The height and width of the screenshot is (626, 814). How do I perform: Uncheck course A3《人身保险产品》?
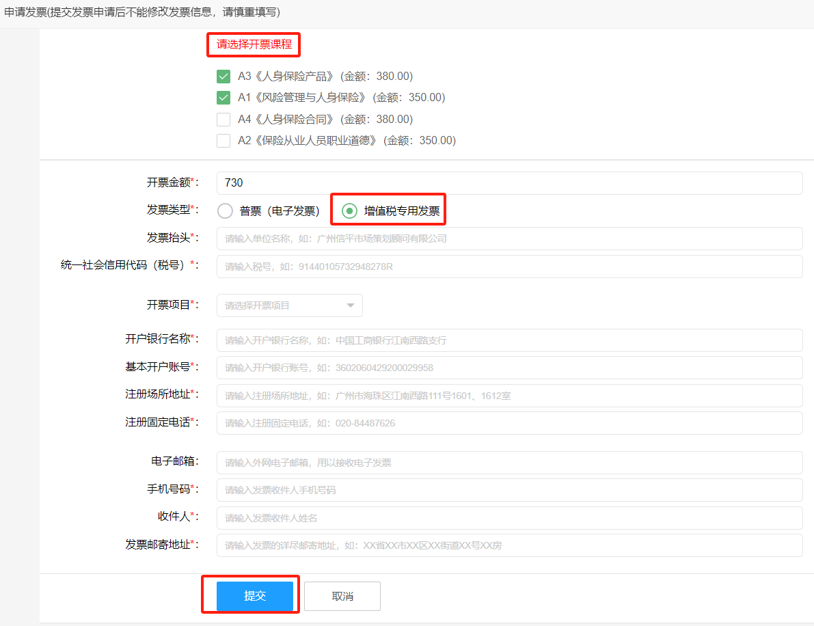pyautogui.click(x=223, y=76)
